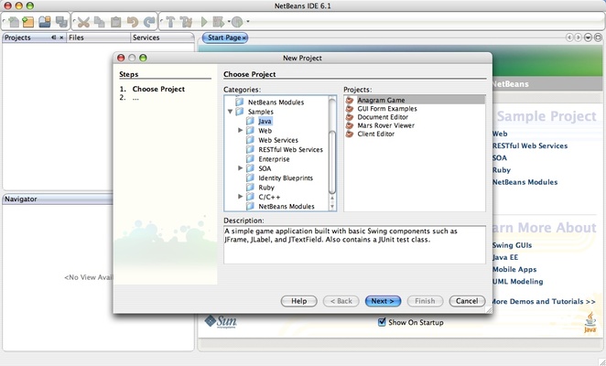The width and height of the screenshot is (606, 366).
Task: Click the Open Project toolbar icon
Action: [x=45, y=22]
